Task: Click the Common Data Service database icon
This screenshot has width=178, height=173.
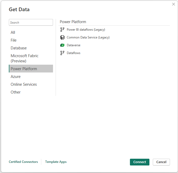Action: click(x=62, y=37)
